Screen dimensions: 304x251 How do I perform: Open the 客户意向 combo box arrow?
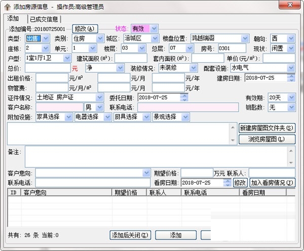point(146,173)
